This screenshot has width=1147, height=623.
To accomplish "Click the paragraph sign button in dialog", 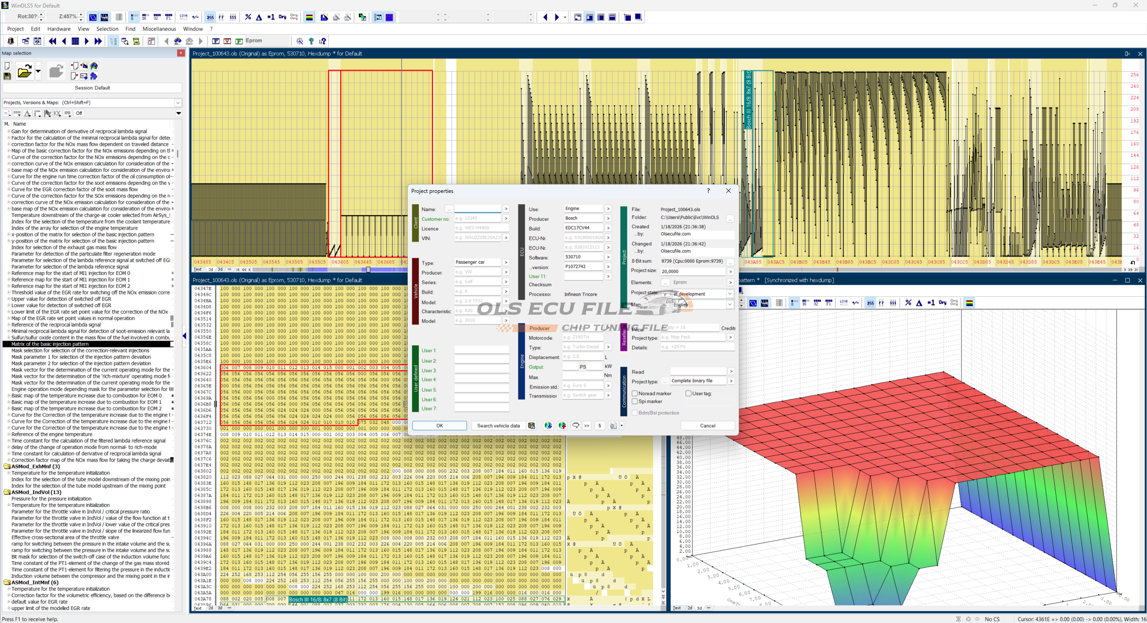I will pyautogui.click(x=599, y=426).
